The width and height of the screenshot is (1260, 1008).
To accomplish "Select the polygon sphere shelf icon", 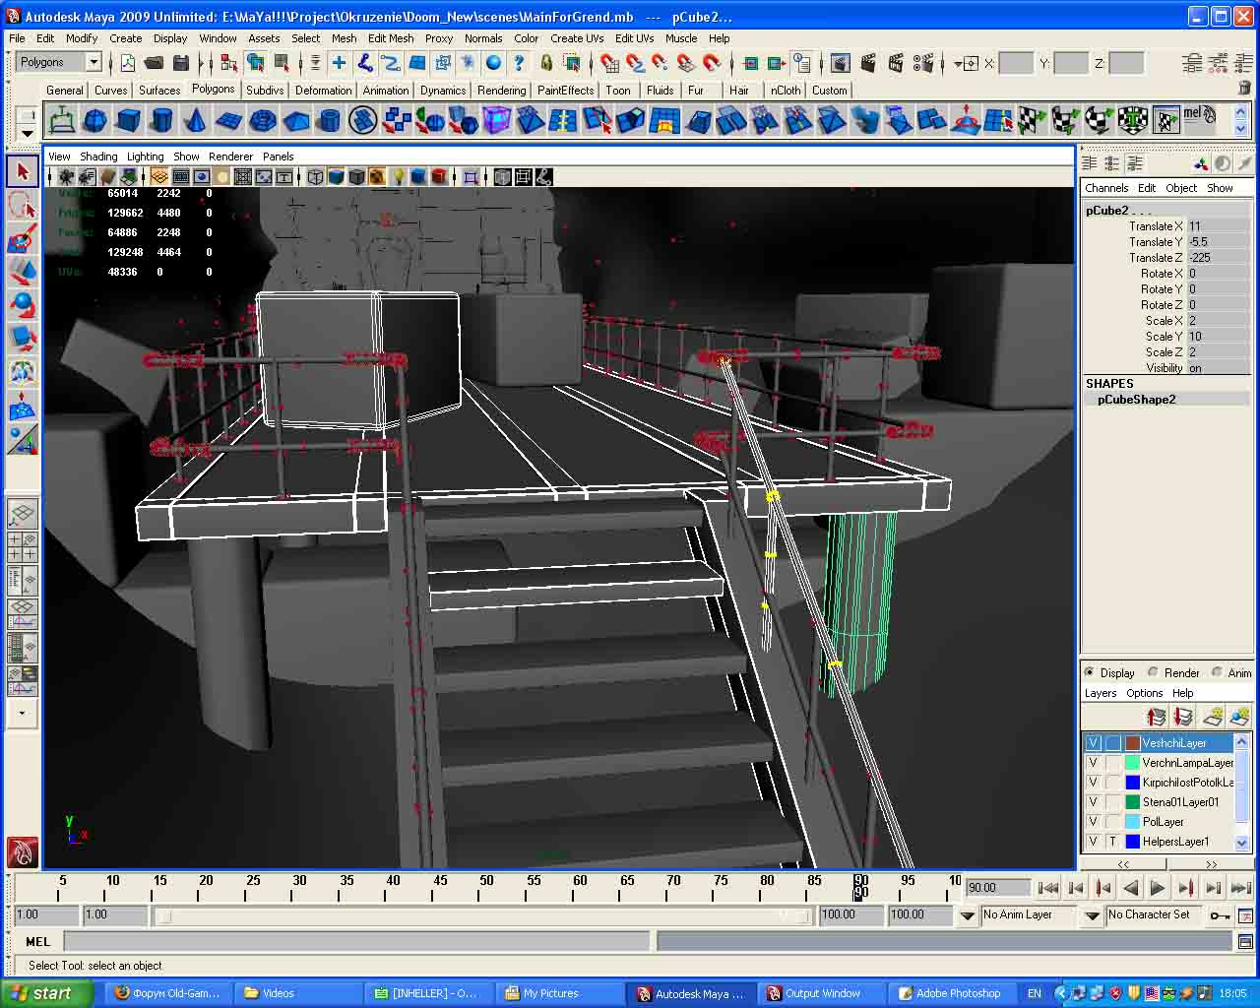I will point(95,121).
